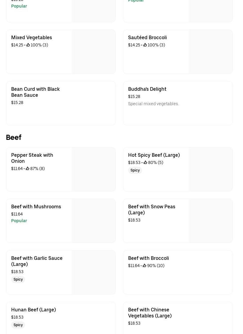Click thumbs-up icon on Beef with Broccoli
This screenshot has height=334, width=243.
[x=144, y=266]
